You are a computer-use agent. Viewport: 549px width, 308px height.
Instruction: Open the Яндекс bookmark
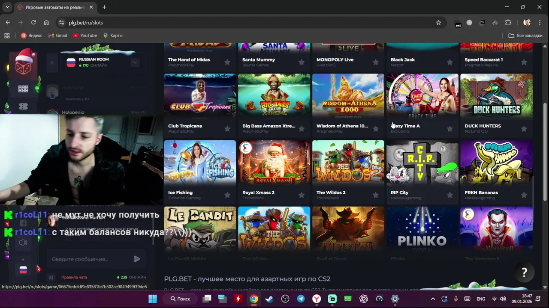pos(31,36)
